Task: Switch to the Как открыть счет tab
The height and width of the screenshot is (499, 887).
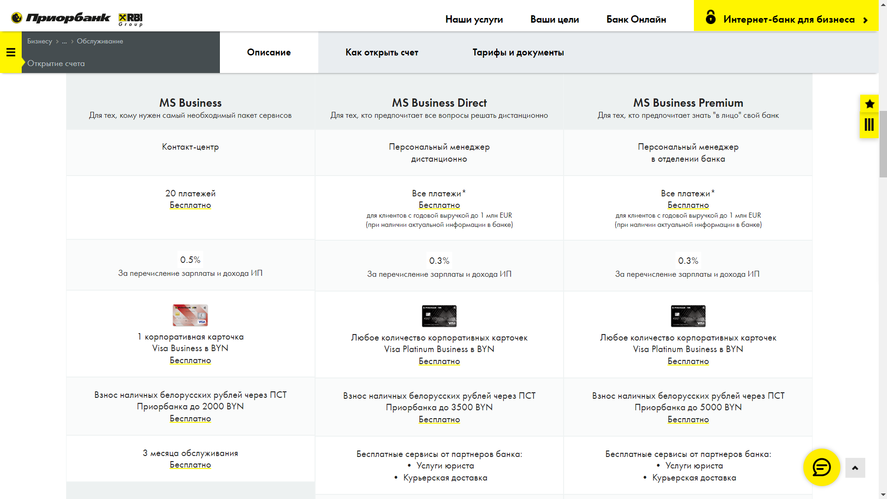Action: pos(382,52)
